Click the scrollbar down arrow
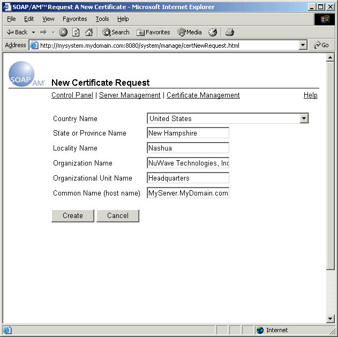 [x=330, y=319]
